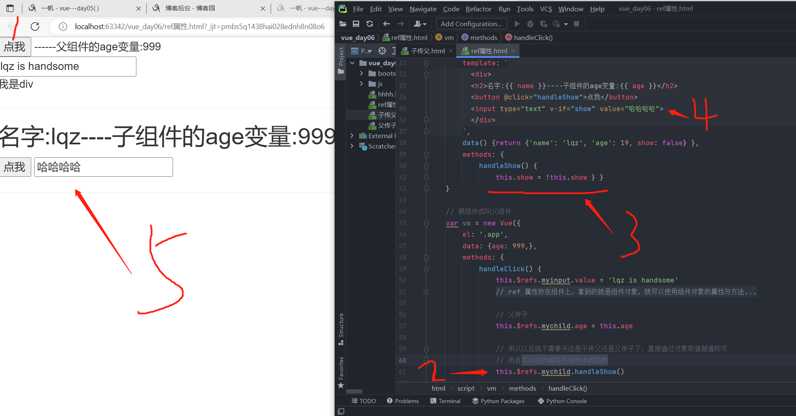Toggle the Favorites tool window side tab
796x416 pixels.
341,372
